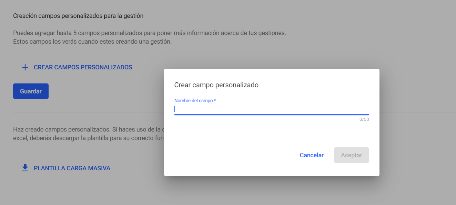Open CREAR CAMPOS PERSONALIZADOS link
Image resolution: width=456 pixels, height=205 pixels.
83,67
